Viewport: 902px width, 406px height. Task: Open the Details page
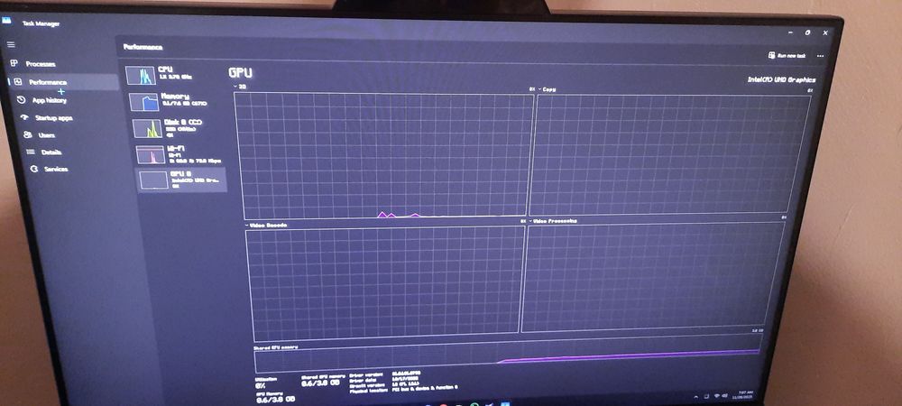(43, 152)
